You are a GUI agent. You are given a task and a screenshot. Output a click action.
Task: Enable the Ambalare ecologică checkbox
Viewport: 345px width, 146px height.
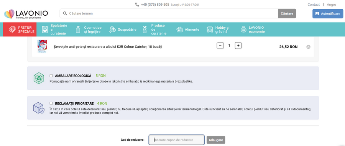51,75
